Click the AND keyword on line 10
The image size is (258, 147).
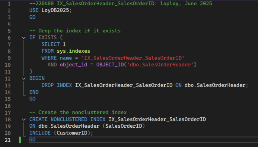pyautogui.click(x=52, y=65)
